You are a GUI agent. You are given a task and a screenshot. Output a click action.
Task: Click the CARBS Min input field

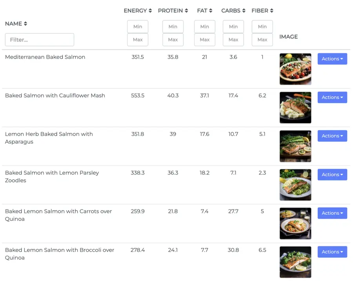(x=233, y=27)
